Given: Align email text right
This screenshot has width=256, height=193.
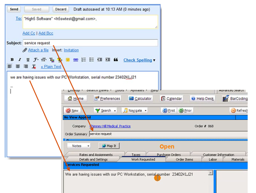Looking at the screenshot, I should point(26,66).
